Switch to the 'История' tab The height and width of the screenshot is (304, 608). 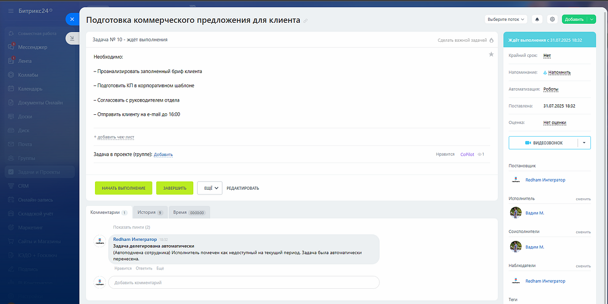coord(150,212)
